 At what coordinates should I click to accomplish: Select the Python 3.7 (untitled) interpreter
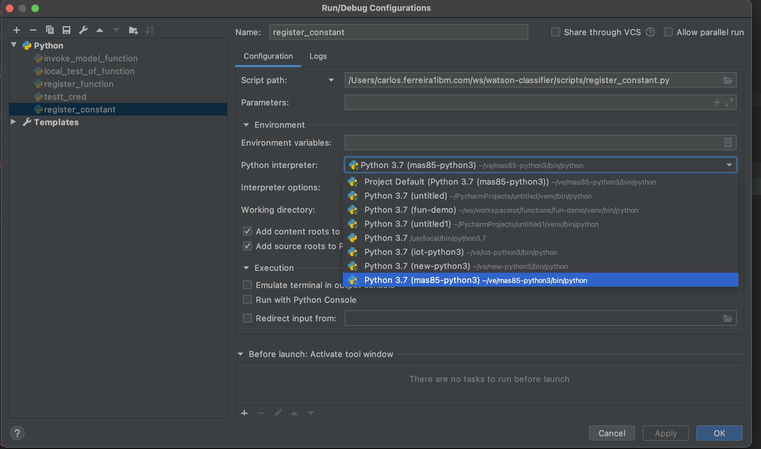pos(540,196)
